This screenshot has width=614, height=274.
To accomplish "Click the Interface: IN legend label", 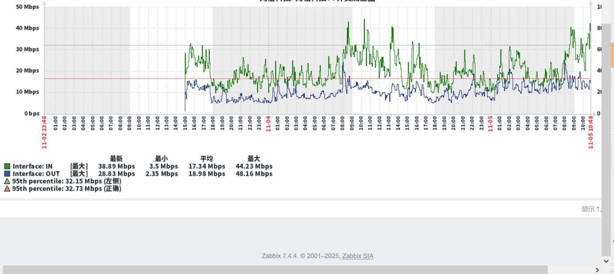I will 33,166.
